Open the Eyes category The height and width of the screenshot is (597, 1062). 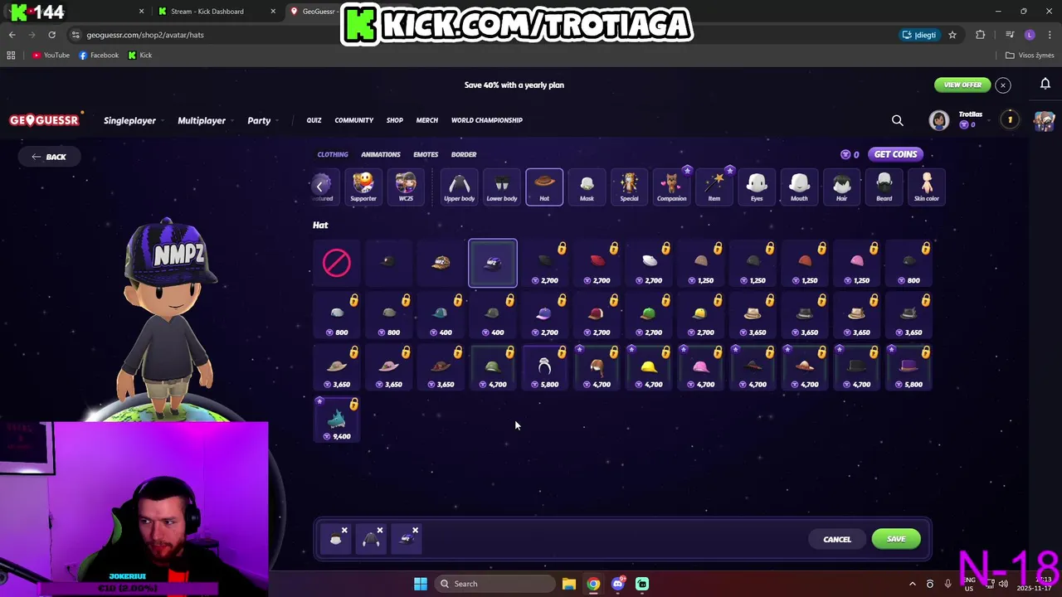tap(757, 187)
